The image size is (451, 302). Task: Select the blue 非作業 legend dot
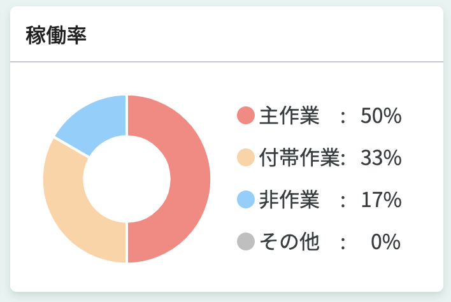pyautogui.click(x=246, y=199)
